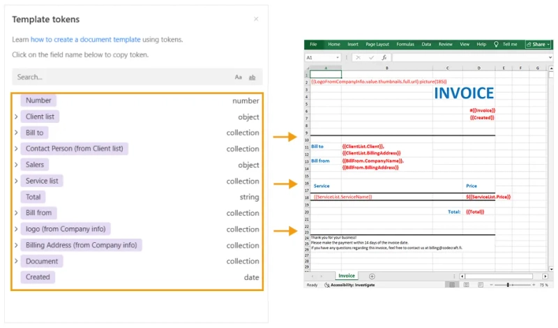Select cell A1 in the spreadsheet

pyautogui.click(x=326, y=75)
